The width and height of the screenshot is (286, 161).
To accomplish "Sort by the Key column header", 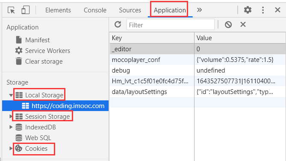I will (x=152, y=38).
